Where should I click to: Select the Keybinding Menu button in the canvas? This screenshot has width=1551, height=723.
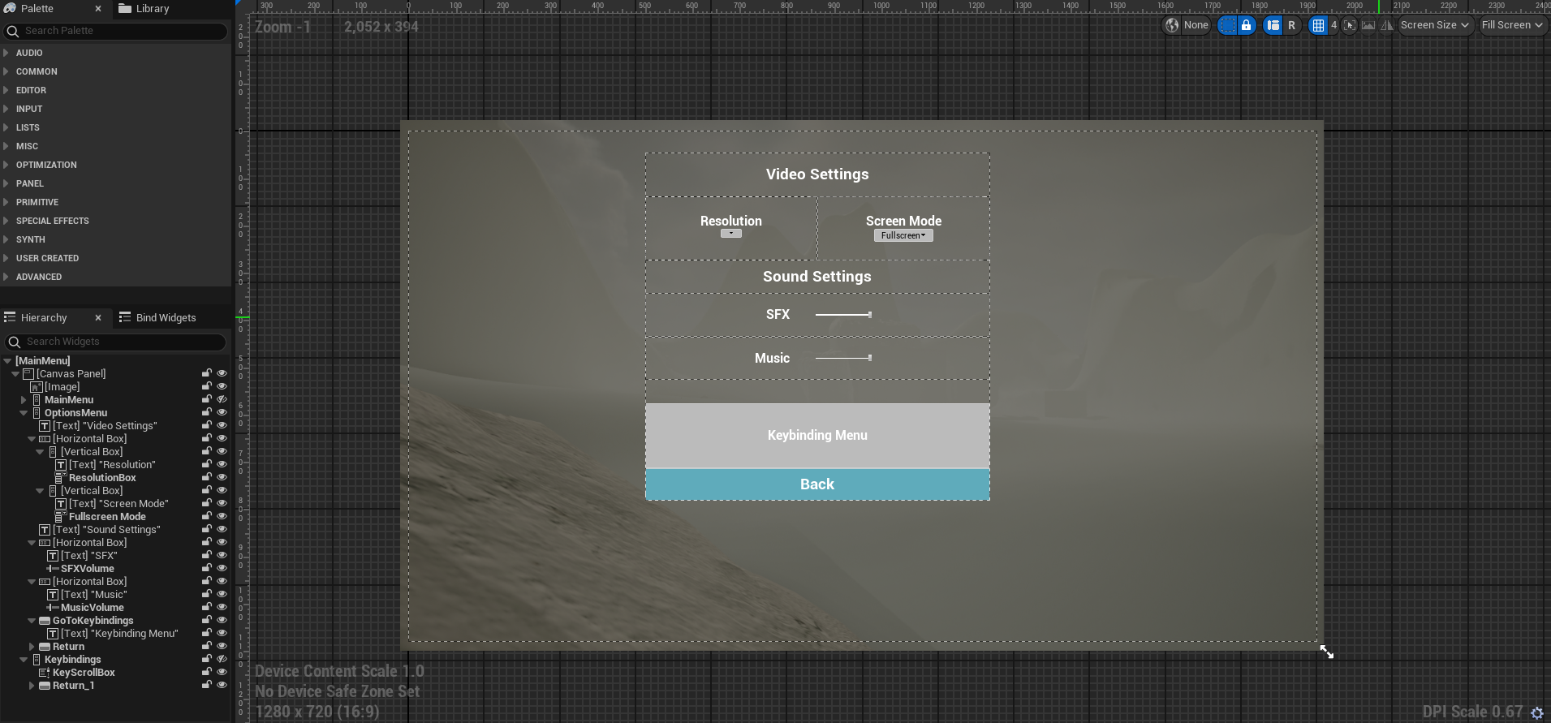817,436
